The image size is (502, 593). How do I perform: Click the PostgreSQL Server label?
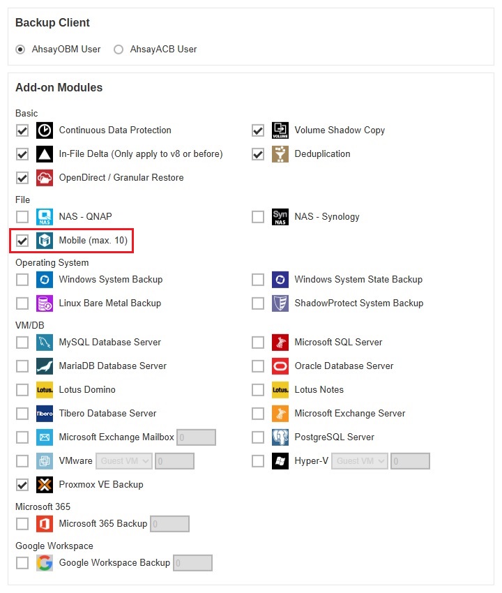[x=335, y=437]
